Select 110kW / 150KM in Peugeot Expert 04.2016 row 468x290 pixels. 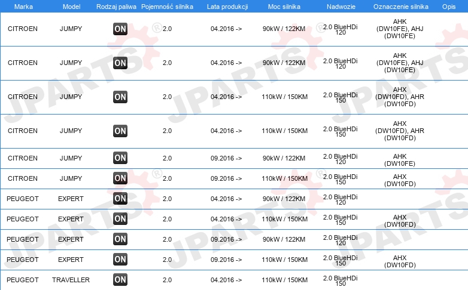coord(284,219)
